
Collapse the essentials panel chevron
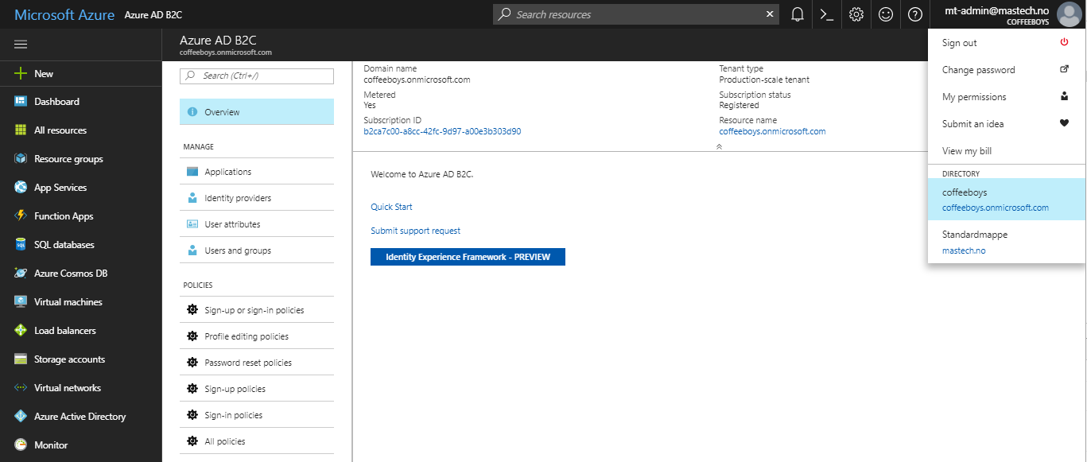pos(719,146)
